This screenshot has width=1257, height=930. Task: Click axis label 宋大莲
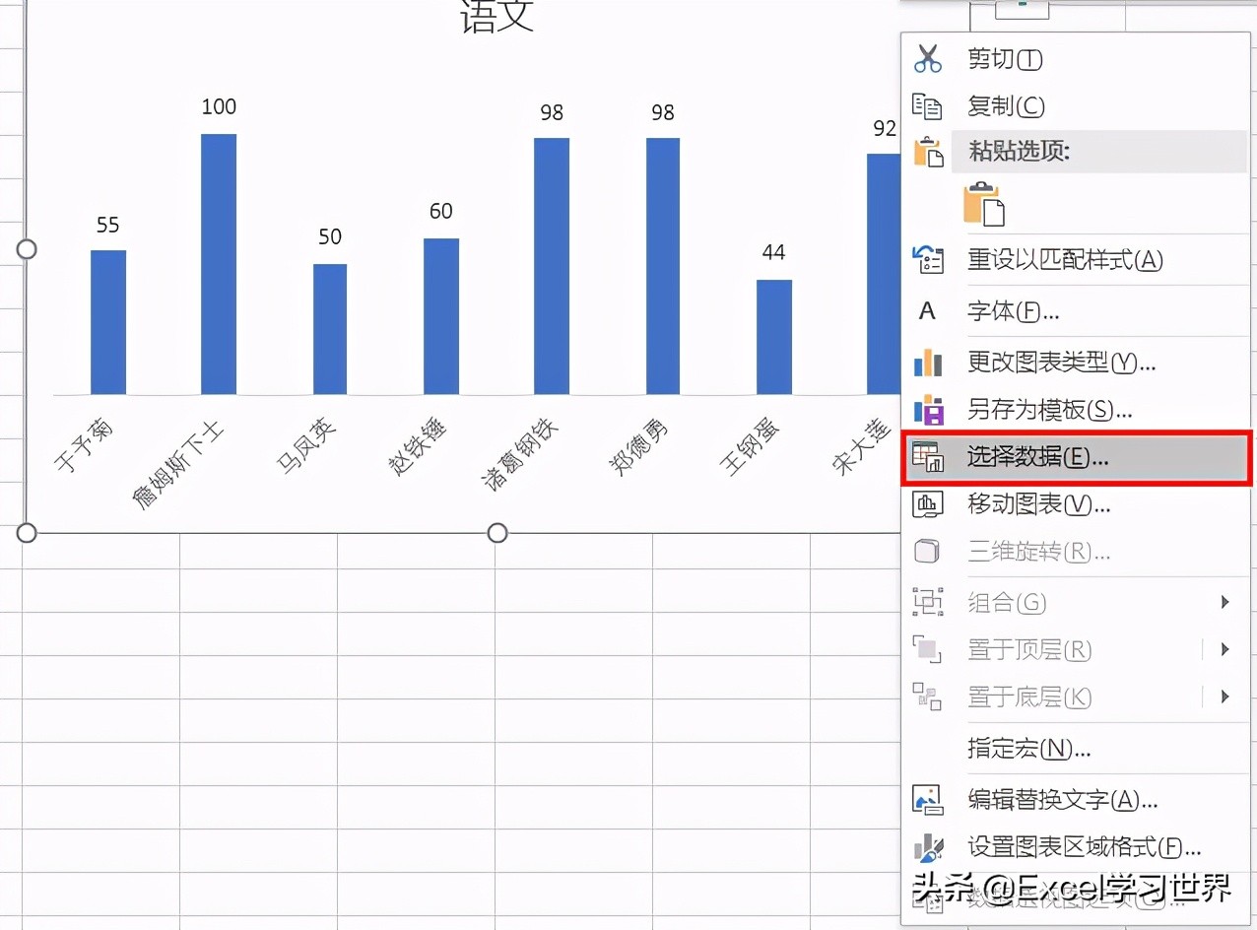click(x=862, y=445)
